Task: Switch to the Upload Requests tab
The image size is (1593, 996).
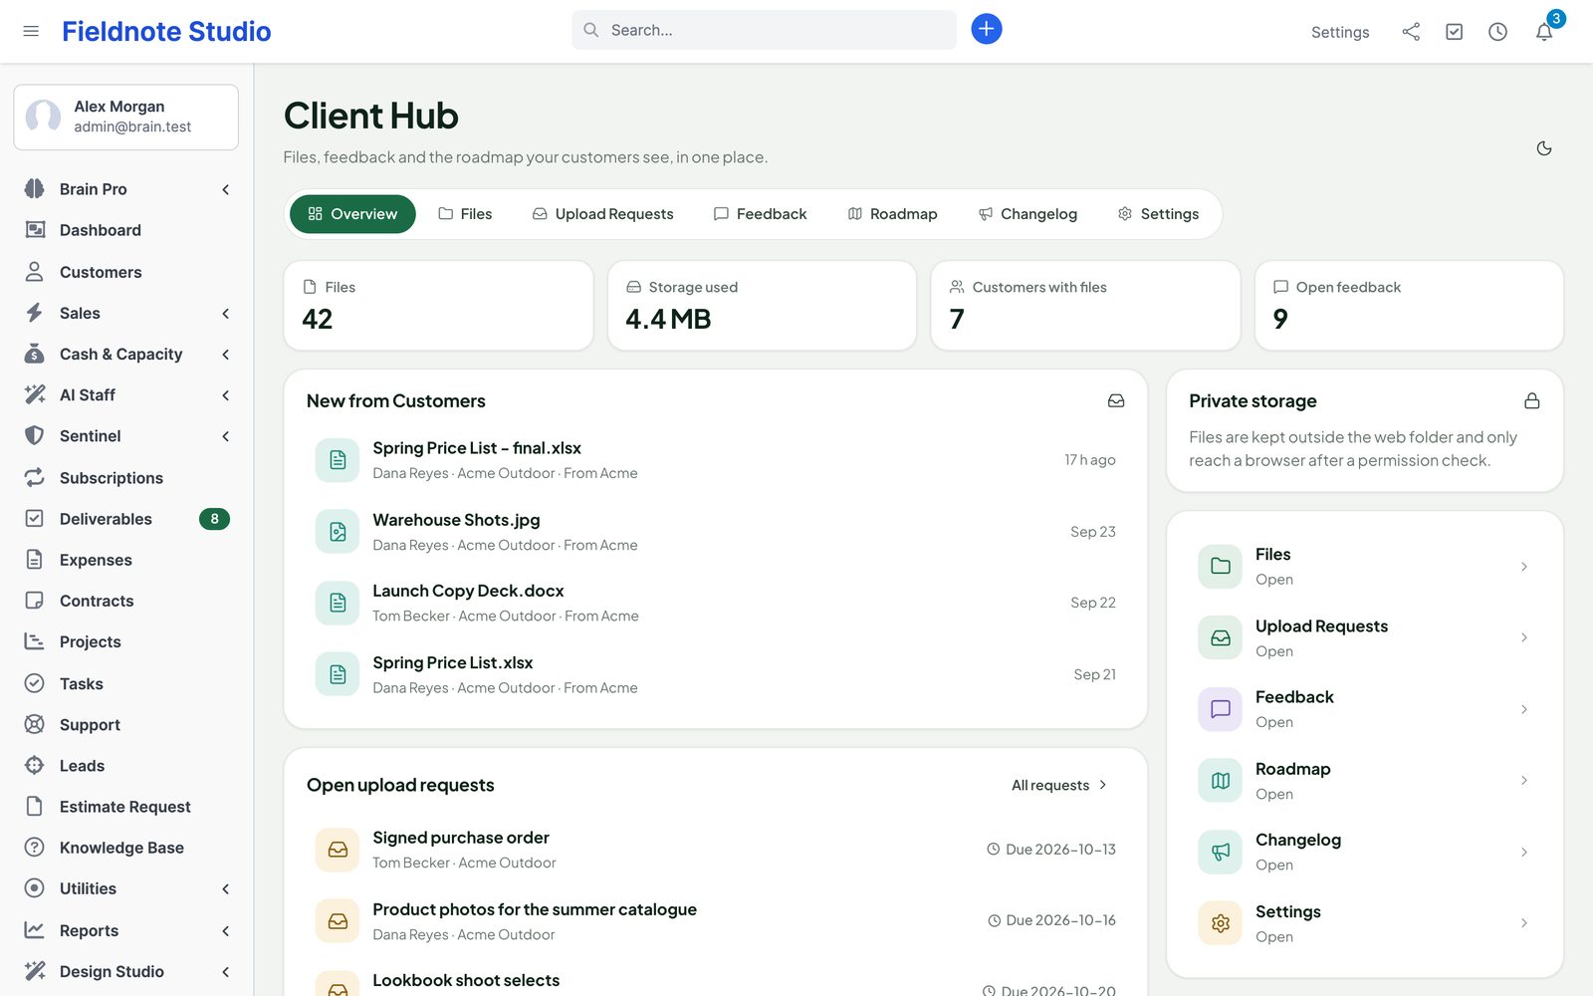Action: pos(602,214)
